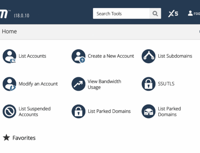Image resolution: width=200 pixels, height=153 pixels.
Task: Click the middle List Parked Domains label
Action: click(x=109, y=111)
